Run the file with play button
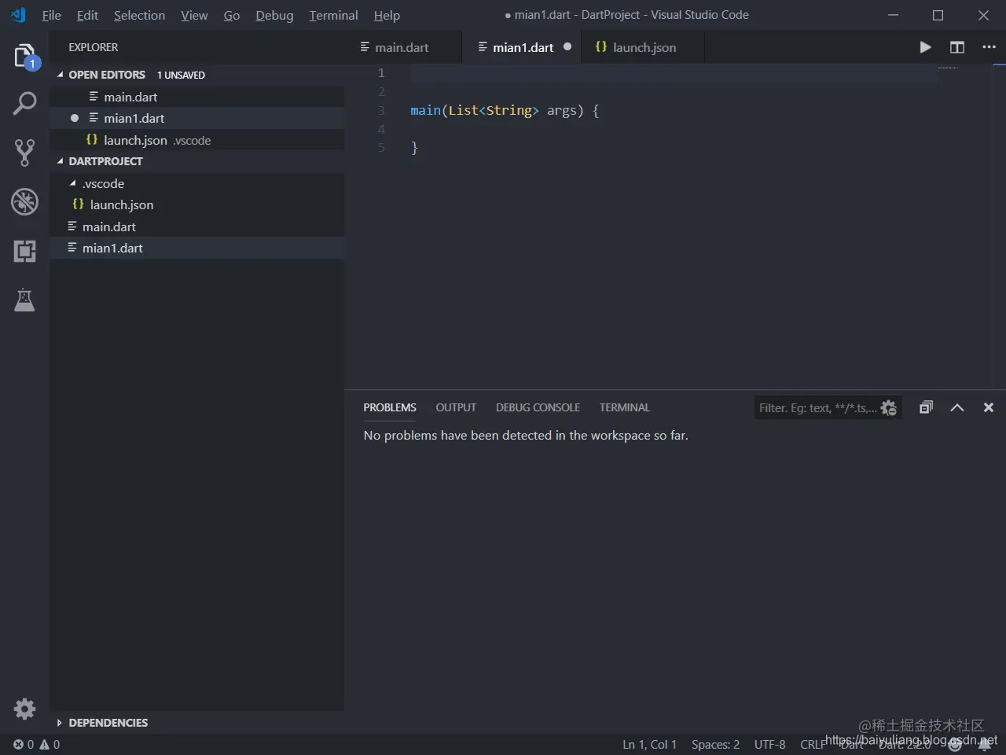This screenshot has height=755, width=1006. click(x=925, y=47)
